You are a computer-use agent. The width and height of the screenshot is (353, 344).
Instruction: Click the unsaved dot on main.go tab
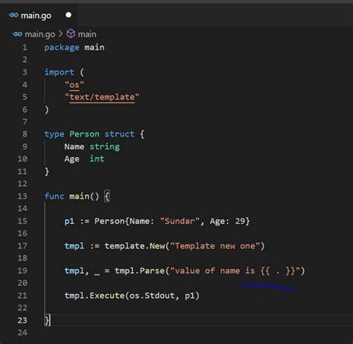69,15
